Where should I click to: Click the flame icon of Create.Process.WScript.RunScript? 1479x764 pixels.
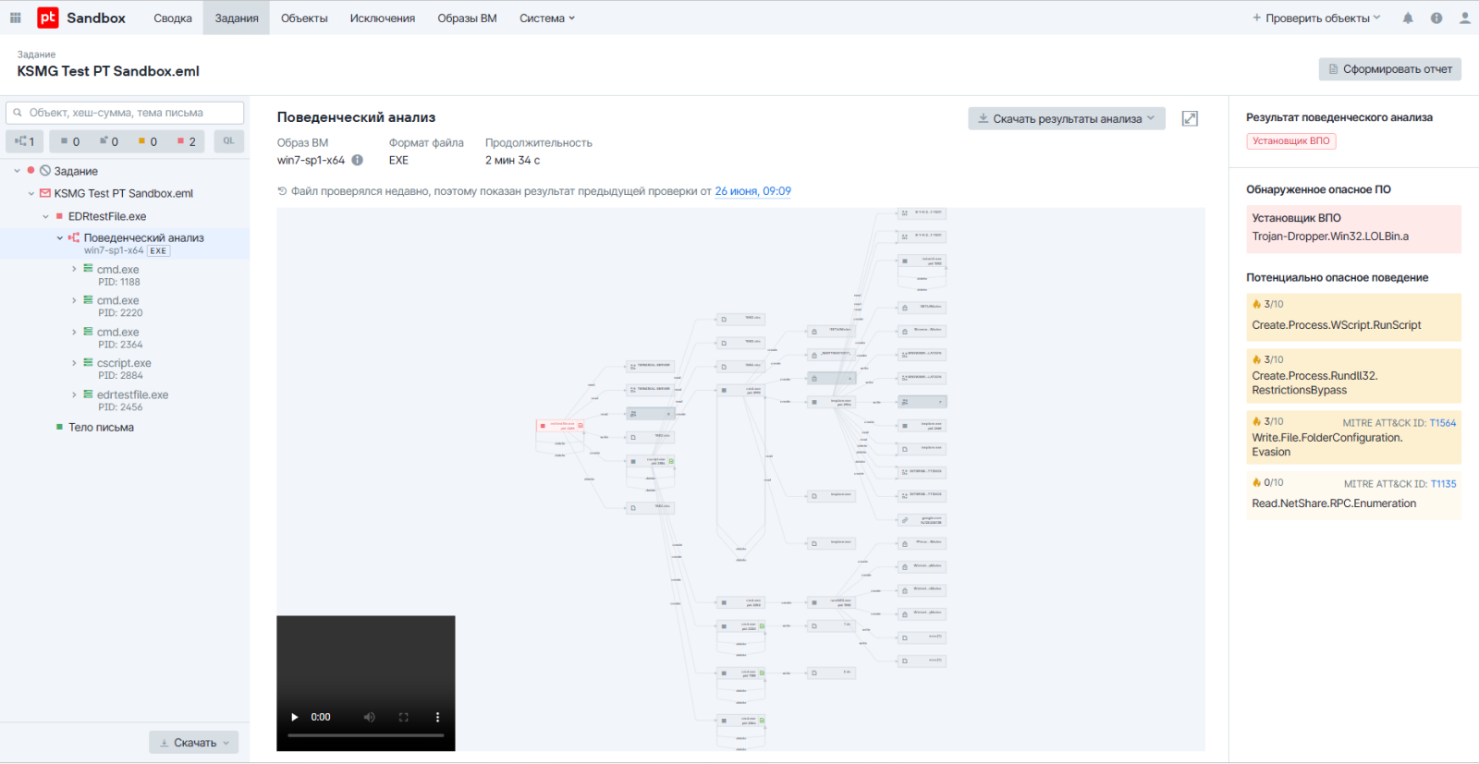[1256, 304]
